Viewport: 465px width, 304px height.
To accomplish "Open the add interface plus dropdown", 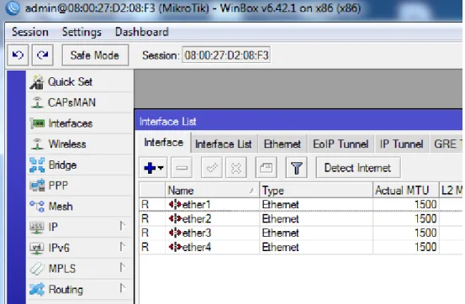I will click(x=153, y=168).
